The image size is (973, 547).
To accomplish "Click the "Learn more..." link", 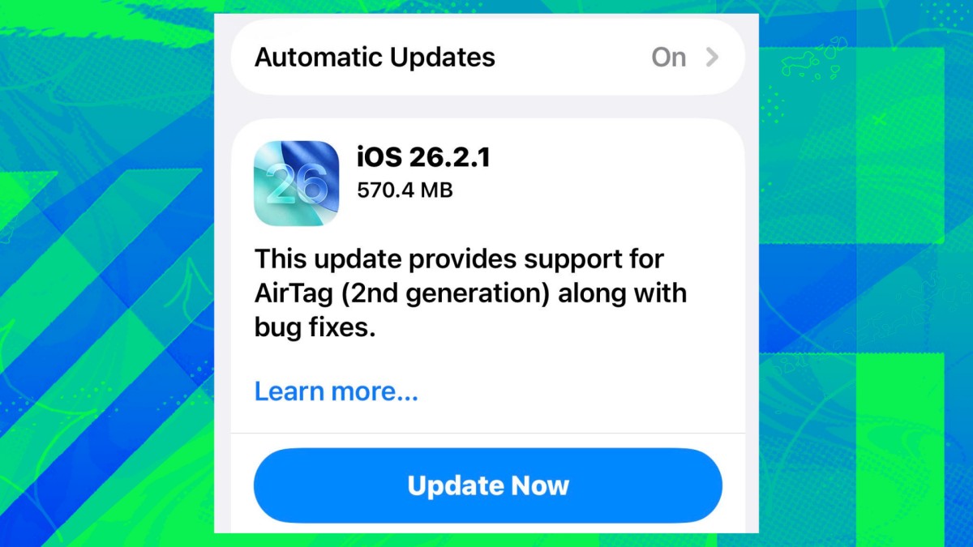I will (x=336, y=391).
